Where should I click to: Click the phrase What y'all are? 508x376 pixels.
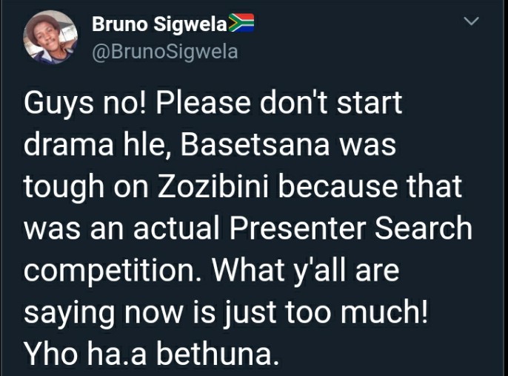306,272
